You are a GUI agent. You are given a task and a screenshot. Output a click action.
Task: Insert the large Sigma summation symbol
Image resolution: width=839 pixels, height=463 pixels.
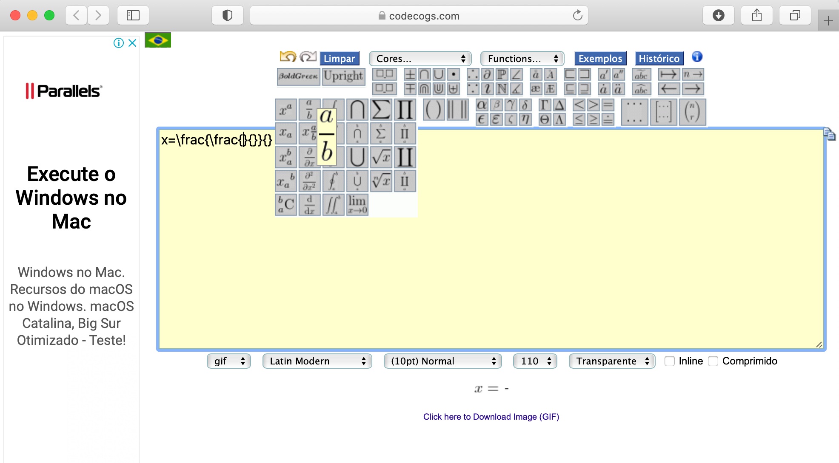381,110
